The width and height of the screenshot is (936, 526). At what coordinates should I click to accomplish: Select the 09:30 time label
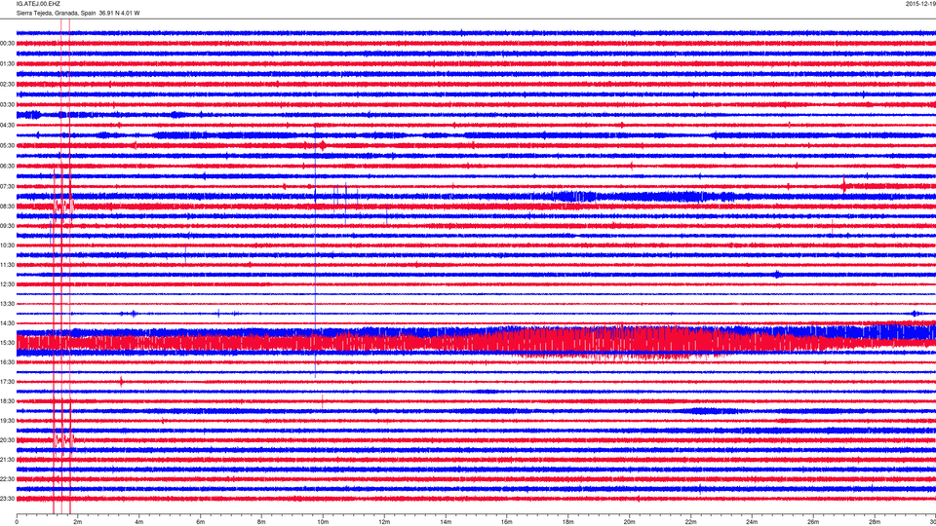pos(7,226)
